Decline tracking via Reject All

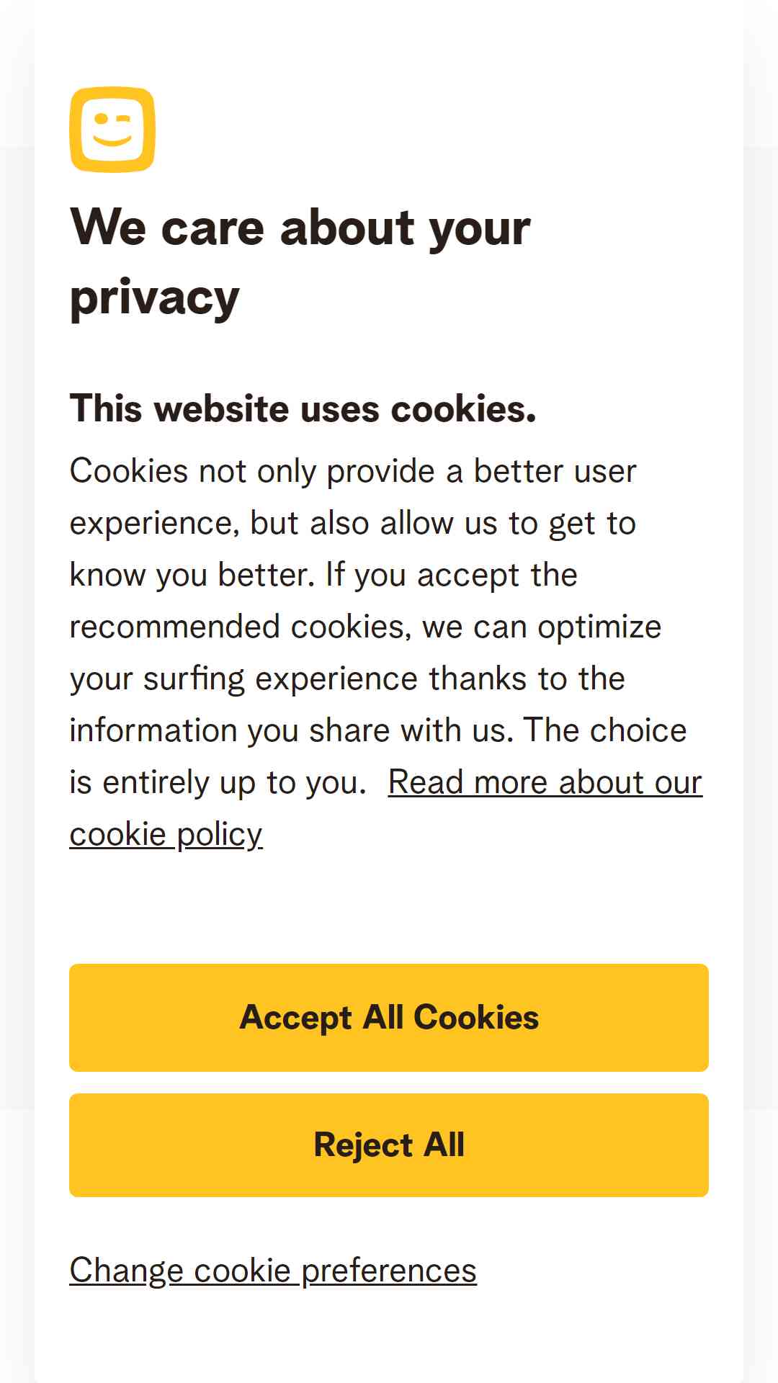tap(389, 1145)
